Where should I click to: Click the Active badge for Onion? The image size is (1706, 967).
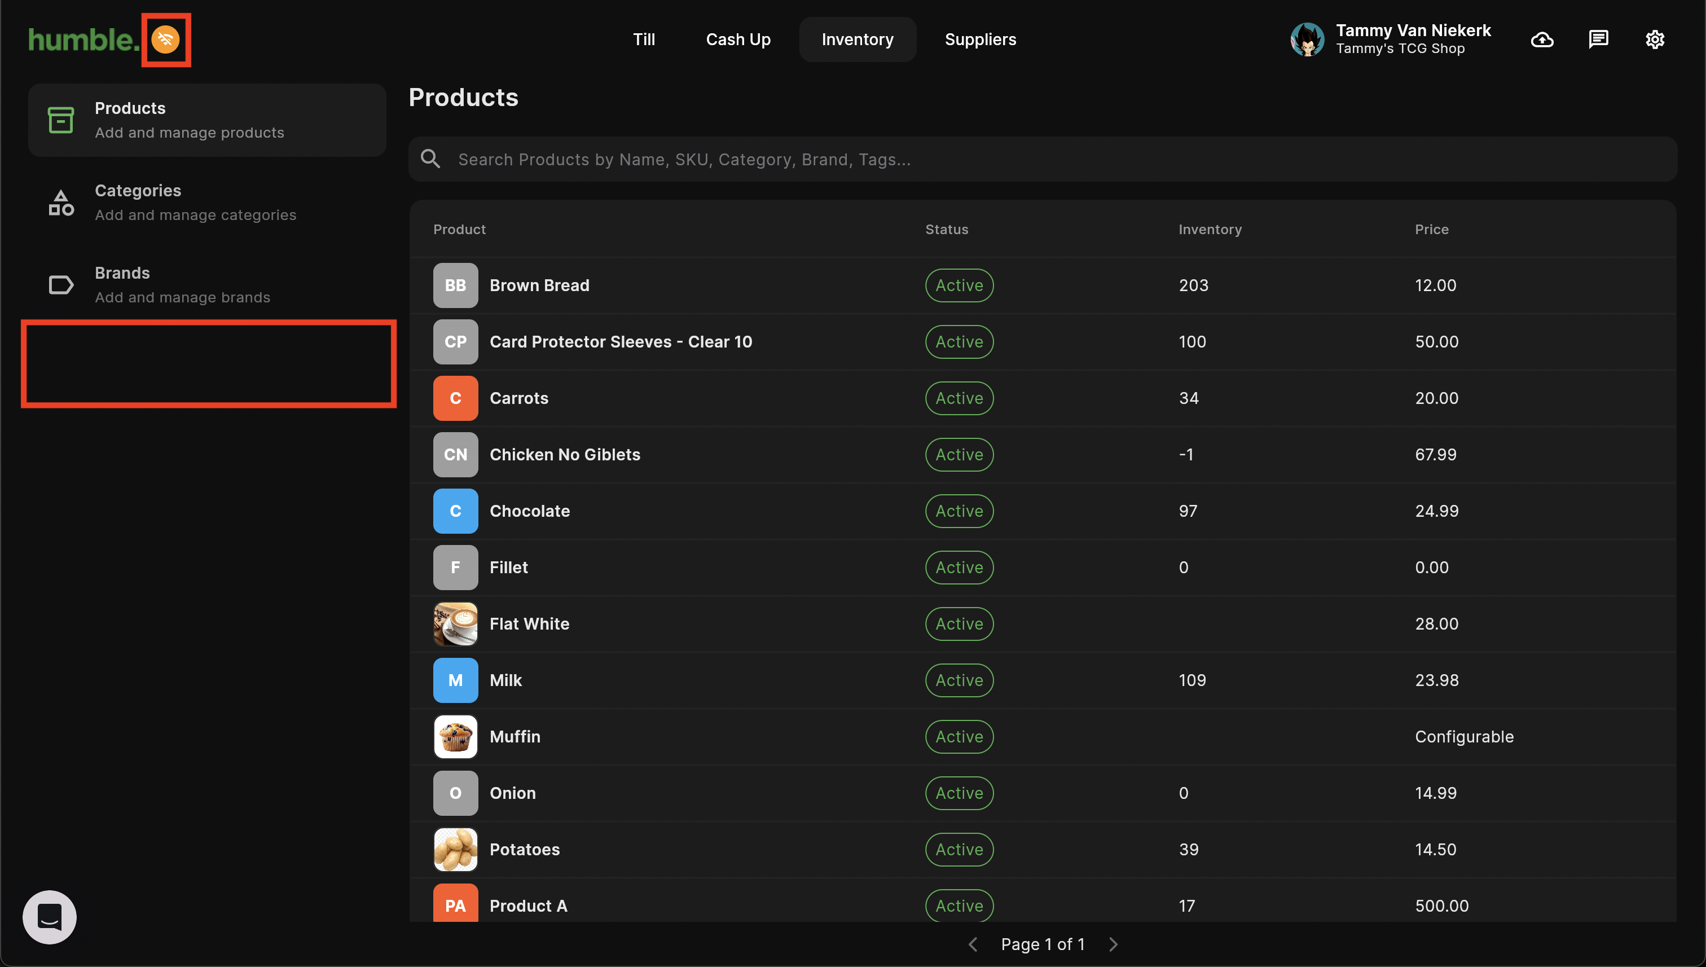coord(959,793)
